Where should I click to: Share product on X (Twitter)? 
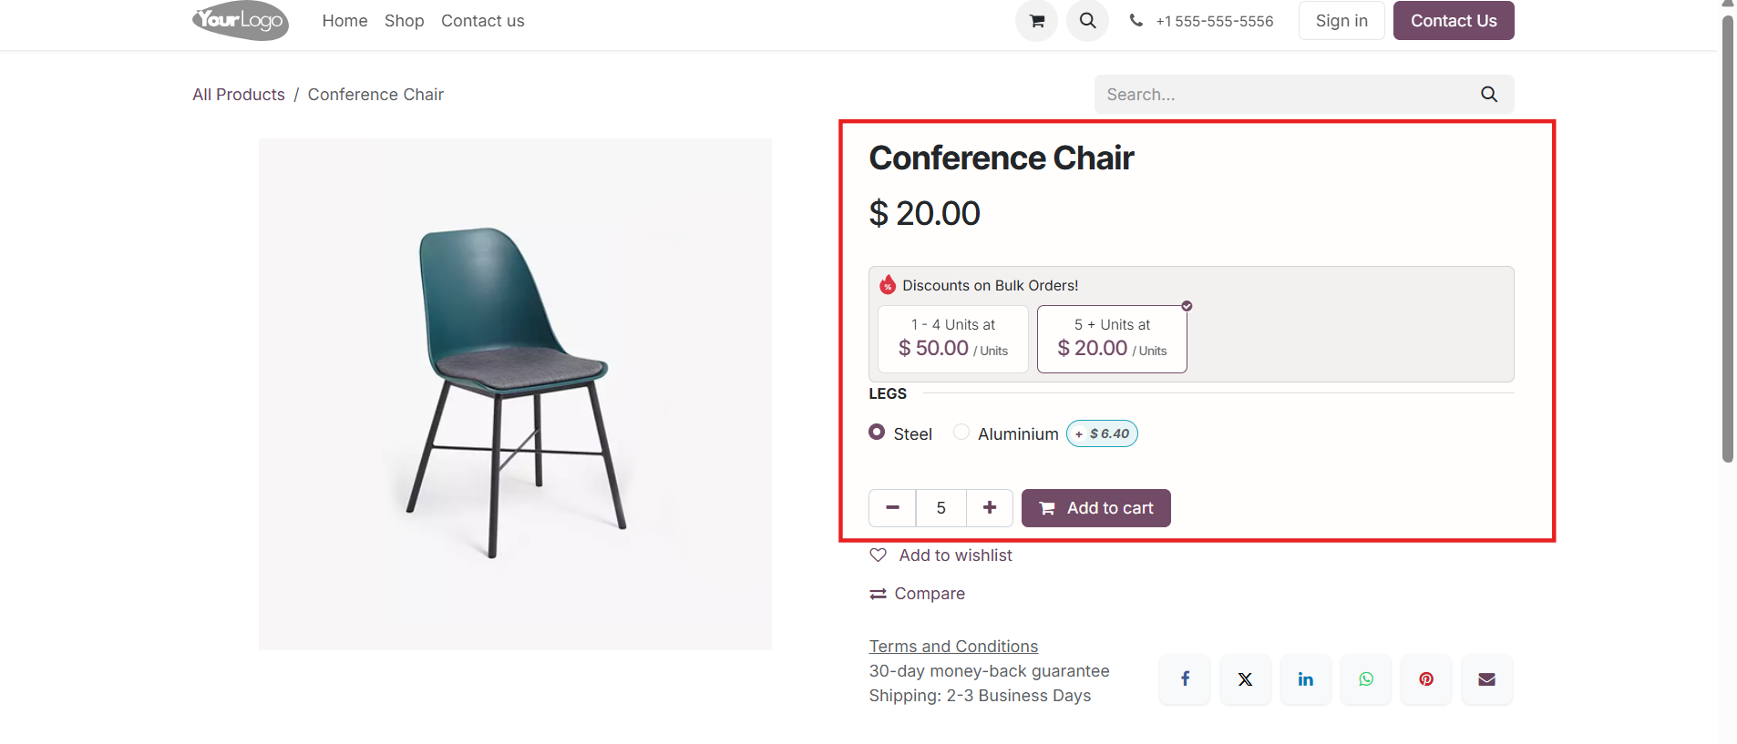(x=1245, y=679)
